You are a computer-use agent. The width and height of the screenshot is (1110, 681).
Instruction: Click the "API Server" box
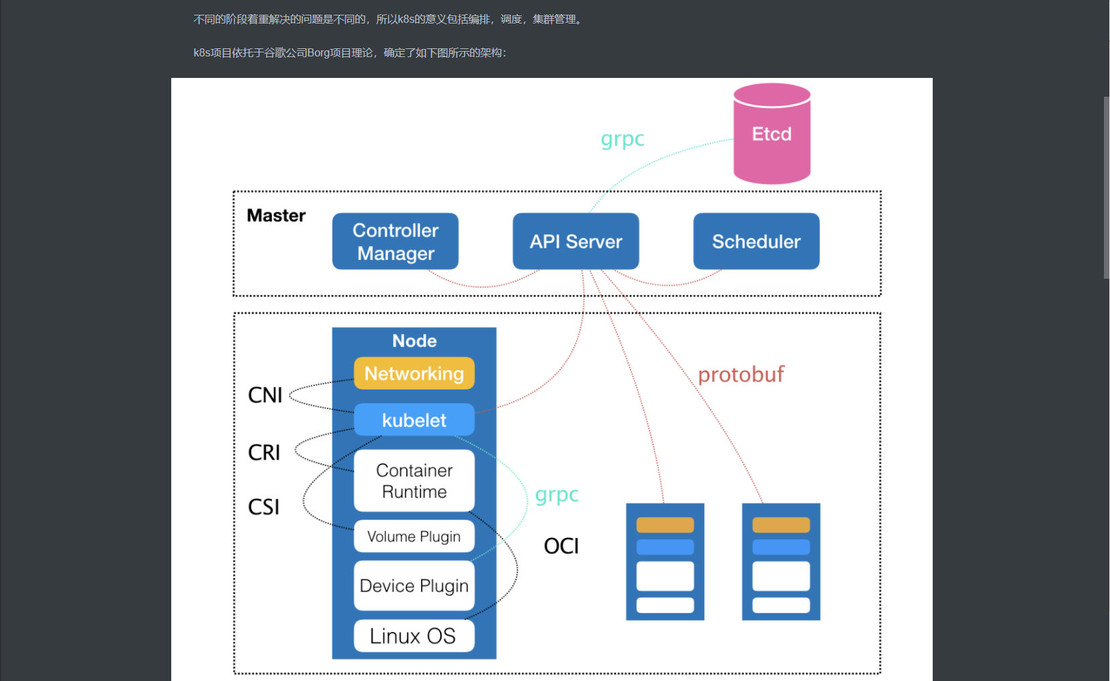[575, 241]
